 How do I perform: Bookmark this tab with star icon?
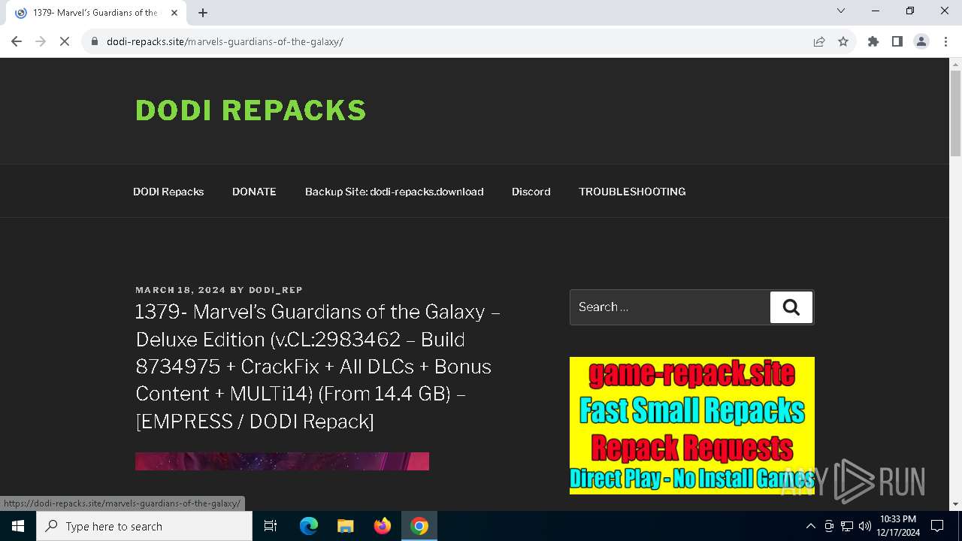click(x=843, y=41)
